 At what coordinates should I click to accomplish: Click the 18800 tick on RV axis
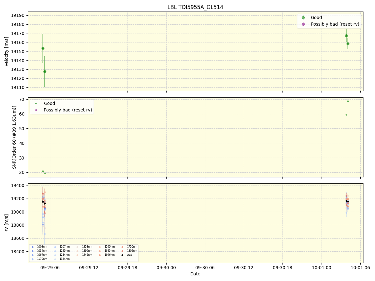click(18, 225)
